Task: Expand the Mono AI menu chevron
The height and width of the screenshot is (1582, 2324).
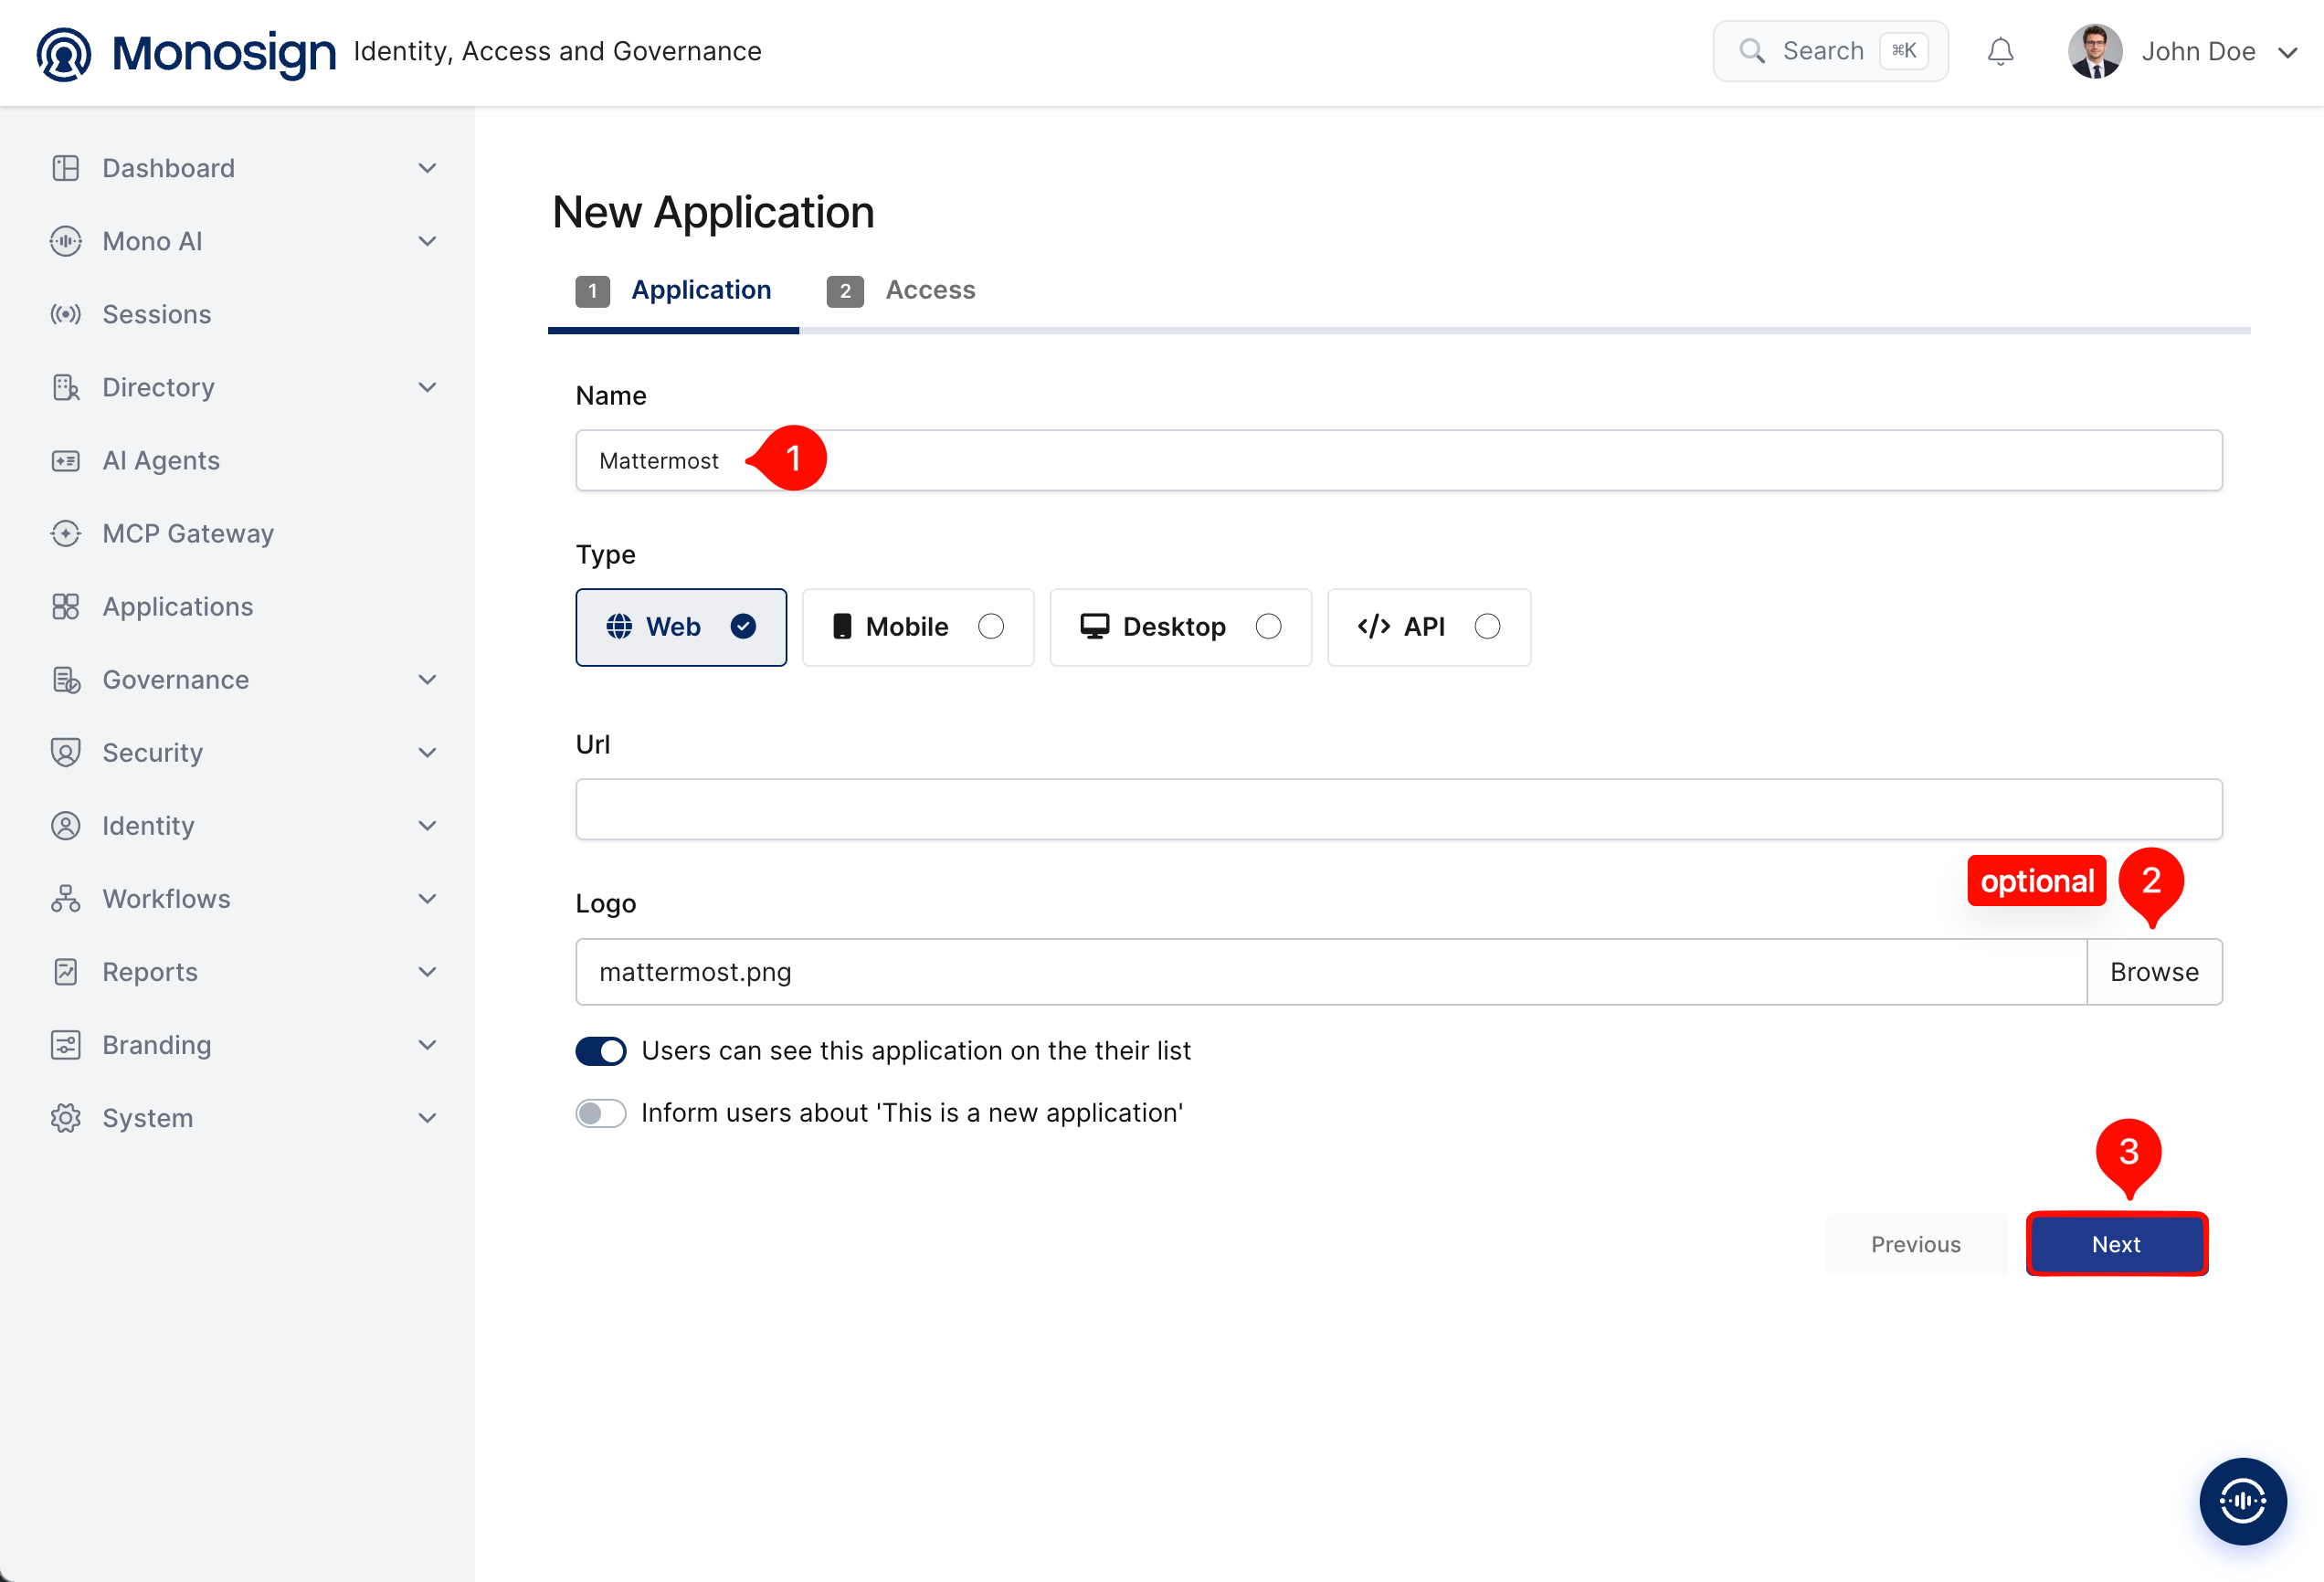Action: click(427, 241)
